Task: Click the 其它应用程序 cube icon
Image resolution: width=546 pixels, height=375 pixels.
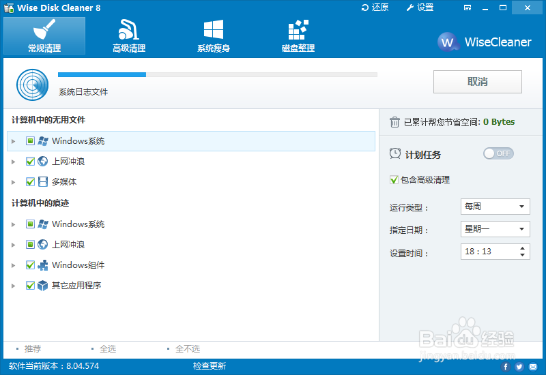Action: click(42, 286)
